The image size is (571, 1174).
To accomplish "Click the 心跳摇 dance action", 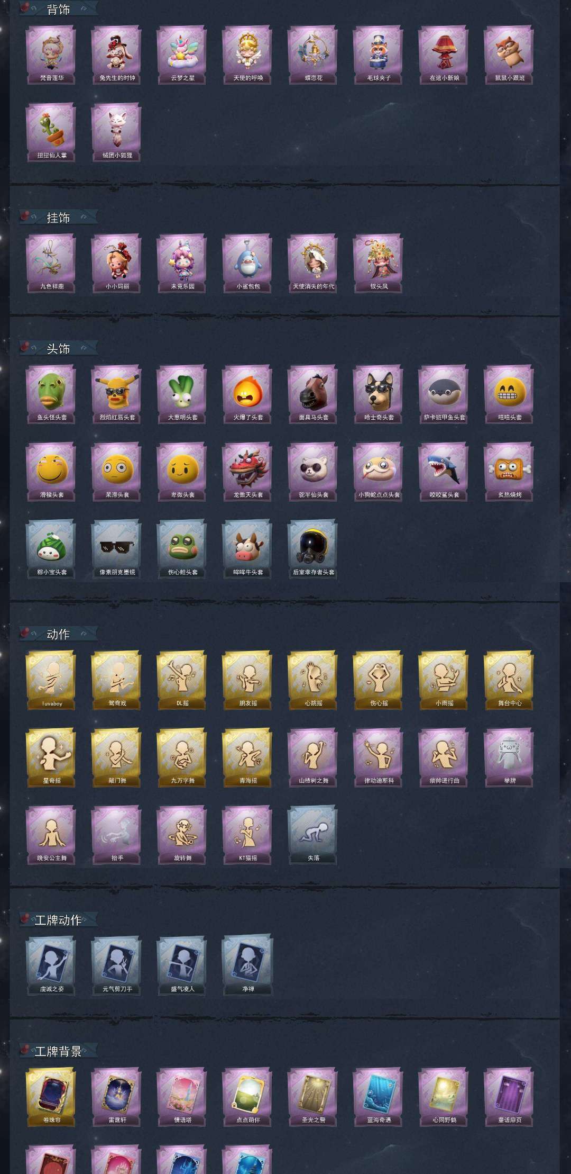I will (313, 680).
